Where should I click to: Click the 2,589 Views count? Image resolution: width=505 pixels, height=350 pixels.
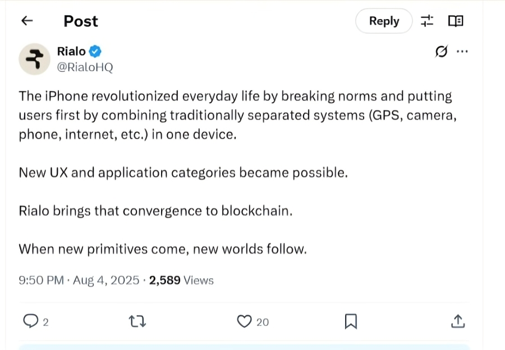click(181, 280)
